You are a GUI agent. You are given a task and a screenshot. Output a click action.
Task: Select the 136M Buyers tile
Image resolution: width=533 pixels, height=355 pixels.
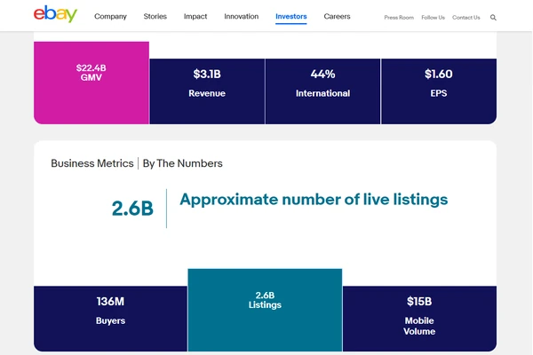pos(110,319)
